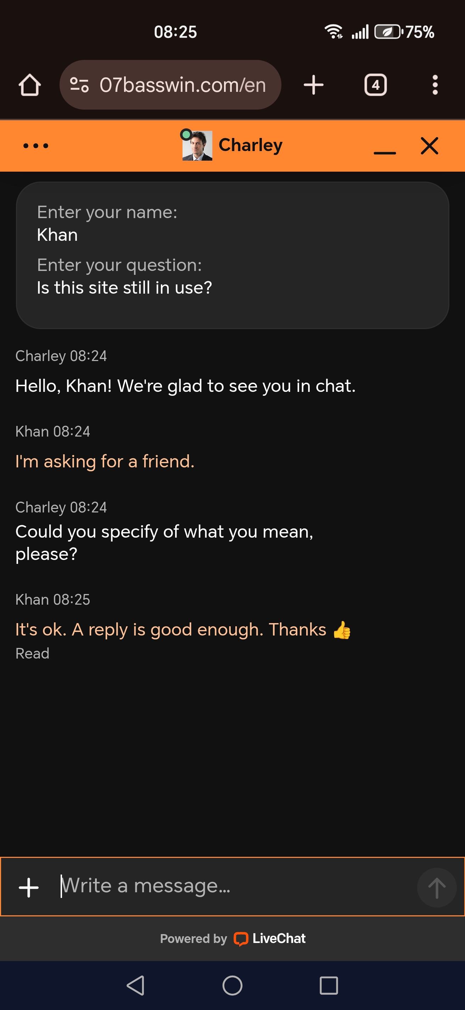Open the browser three-dot menu

click(x=435, y=85)
